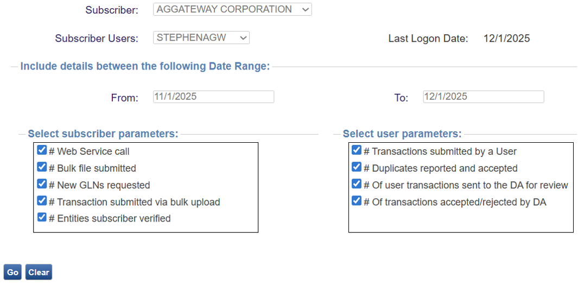Click the Clear button
578x285 pixels.
(x=39, y=272)
